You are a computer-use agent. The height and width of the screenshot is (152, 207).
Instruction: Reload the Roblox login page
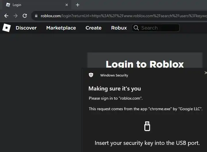[25, 16]
